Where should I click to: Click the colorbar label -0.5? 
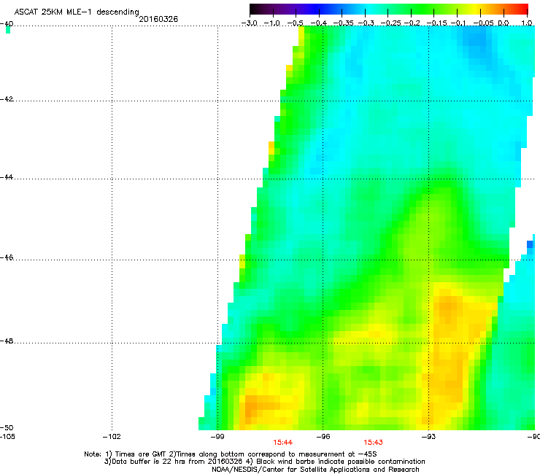tap(296, 23)
